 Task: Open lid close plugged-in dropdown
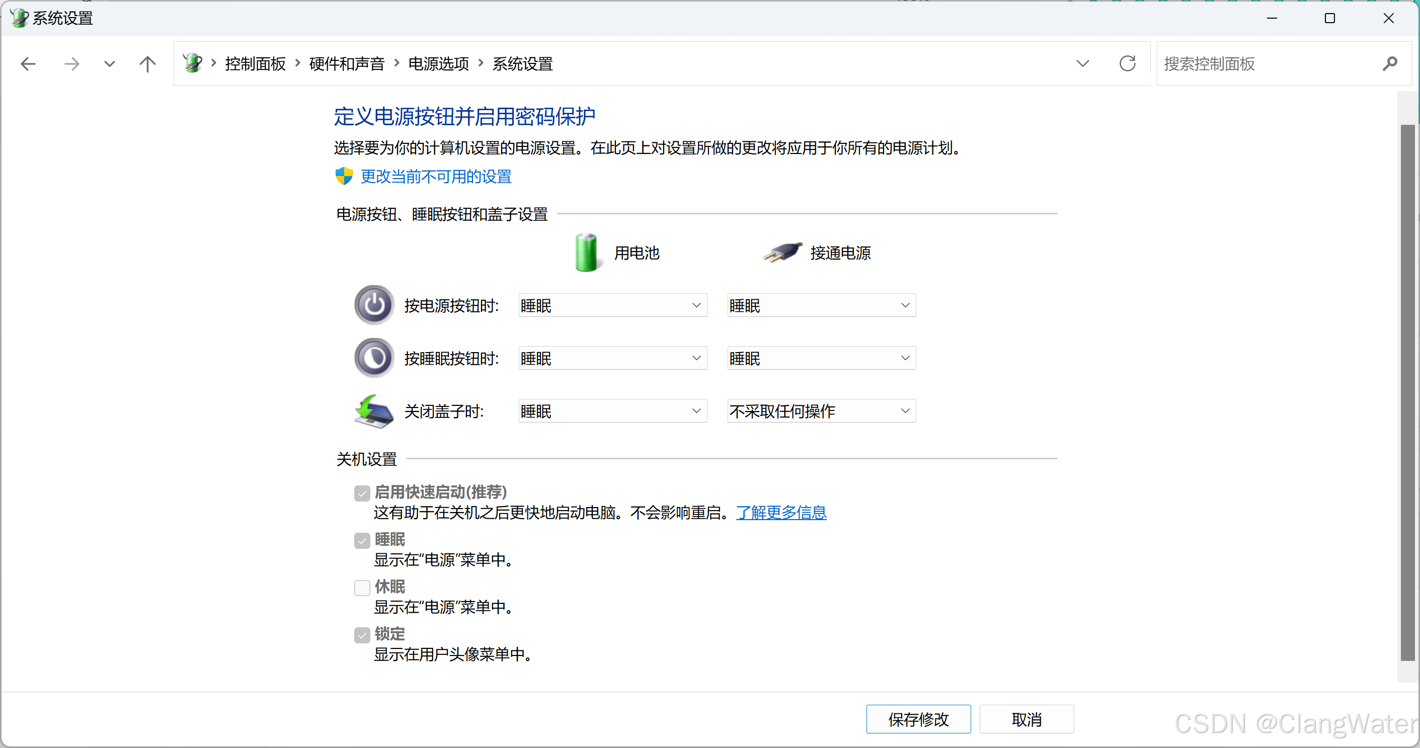pyautogui.click(x=821, y=411)
